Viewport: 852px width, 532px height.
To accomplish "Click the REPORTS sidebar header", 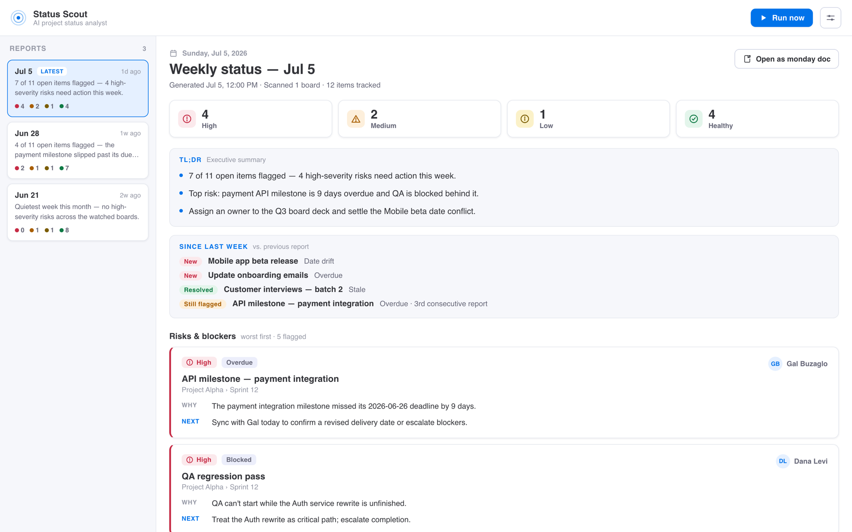I will pos(28,49).
